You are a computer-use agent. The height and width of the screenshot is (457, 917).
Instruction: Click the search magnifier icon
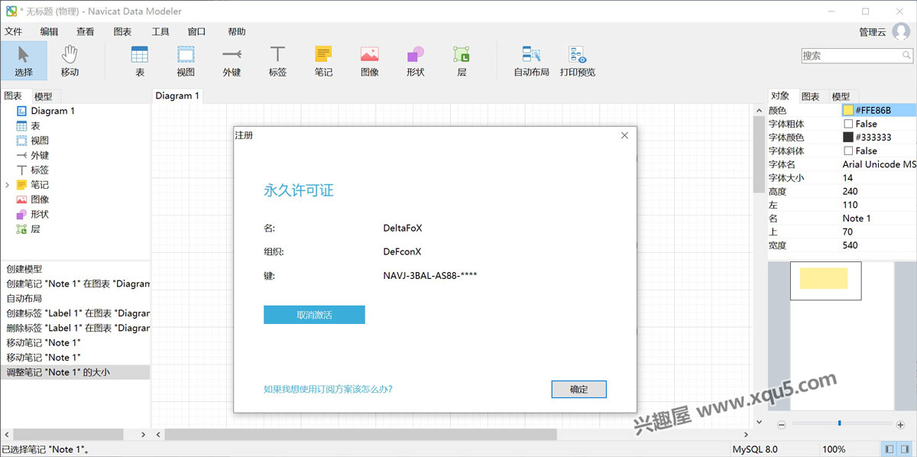906,56
